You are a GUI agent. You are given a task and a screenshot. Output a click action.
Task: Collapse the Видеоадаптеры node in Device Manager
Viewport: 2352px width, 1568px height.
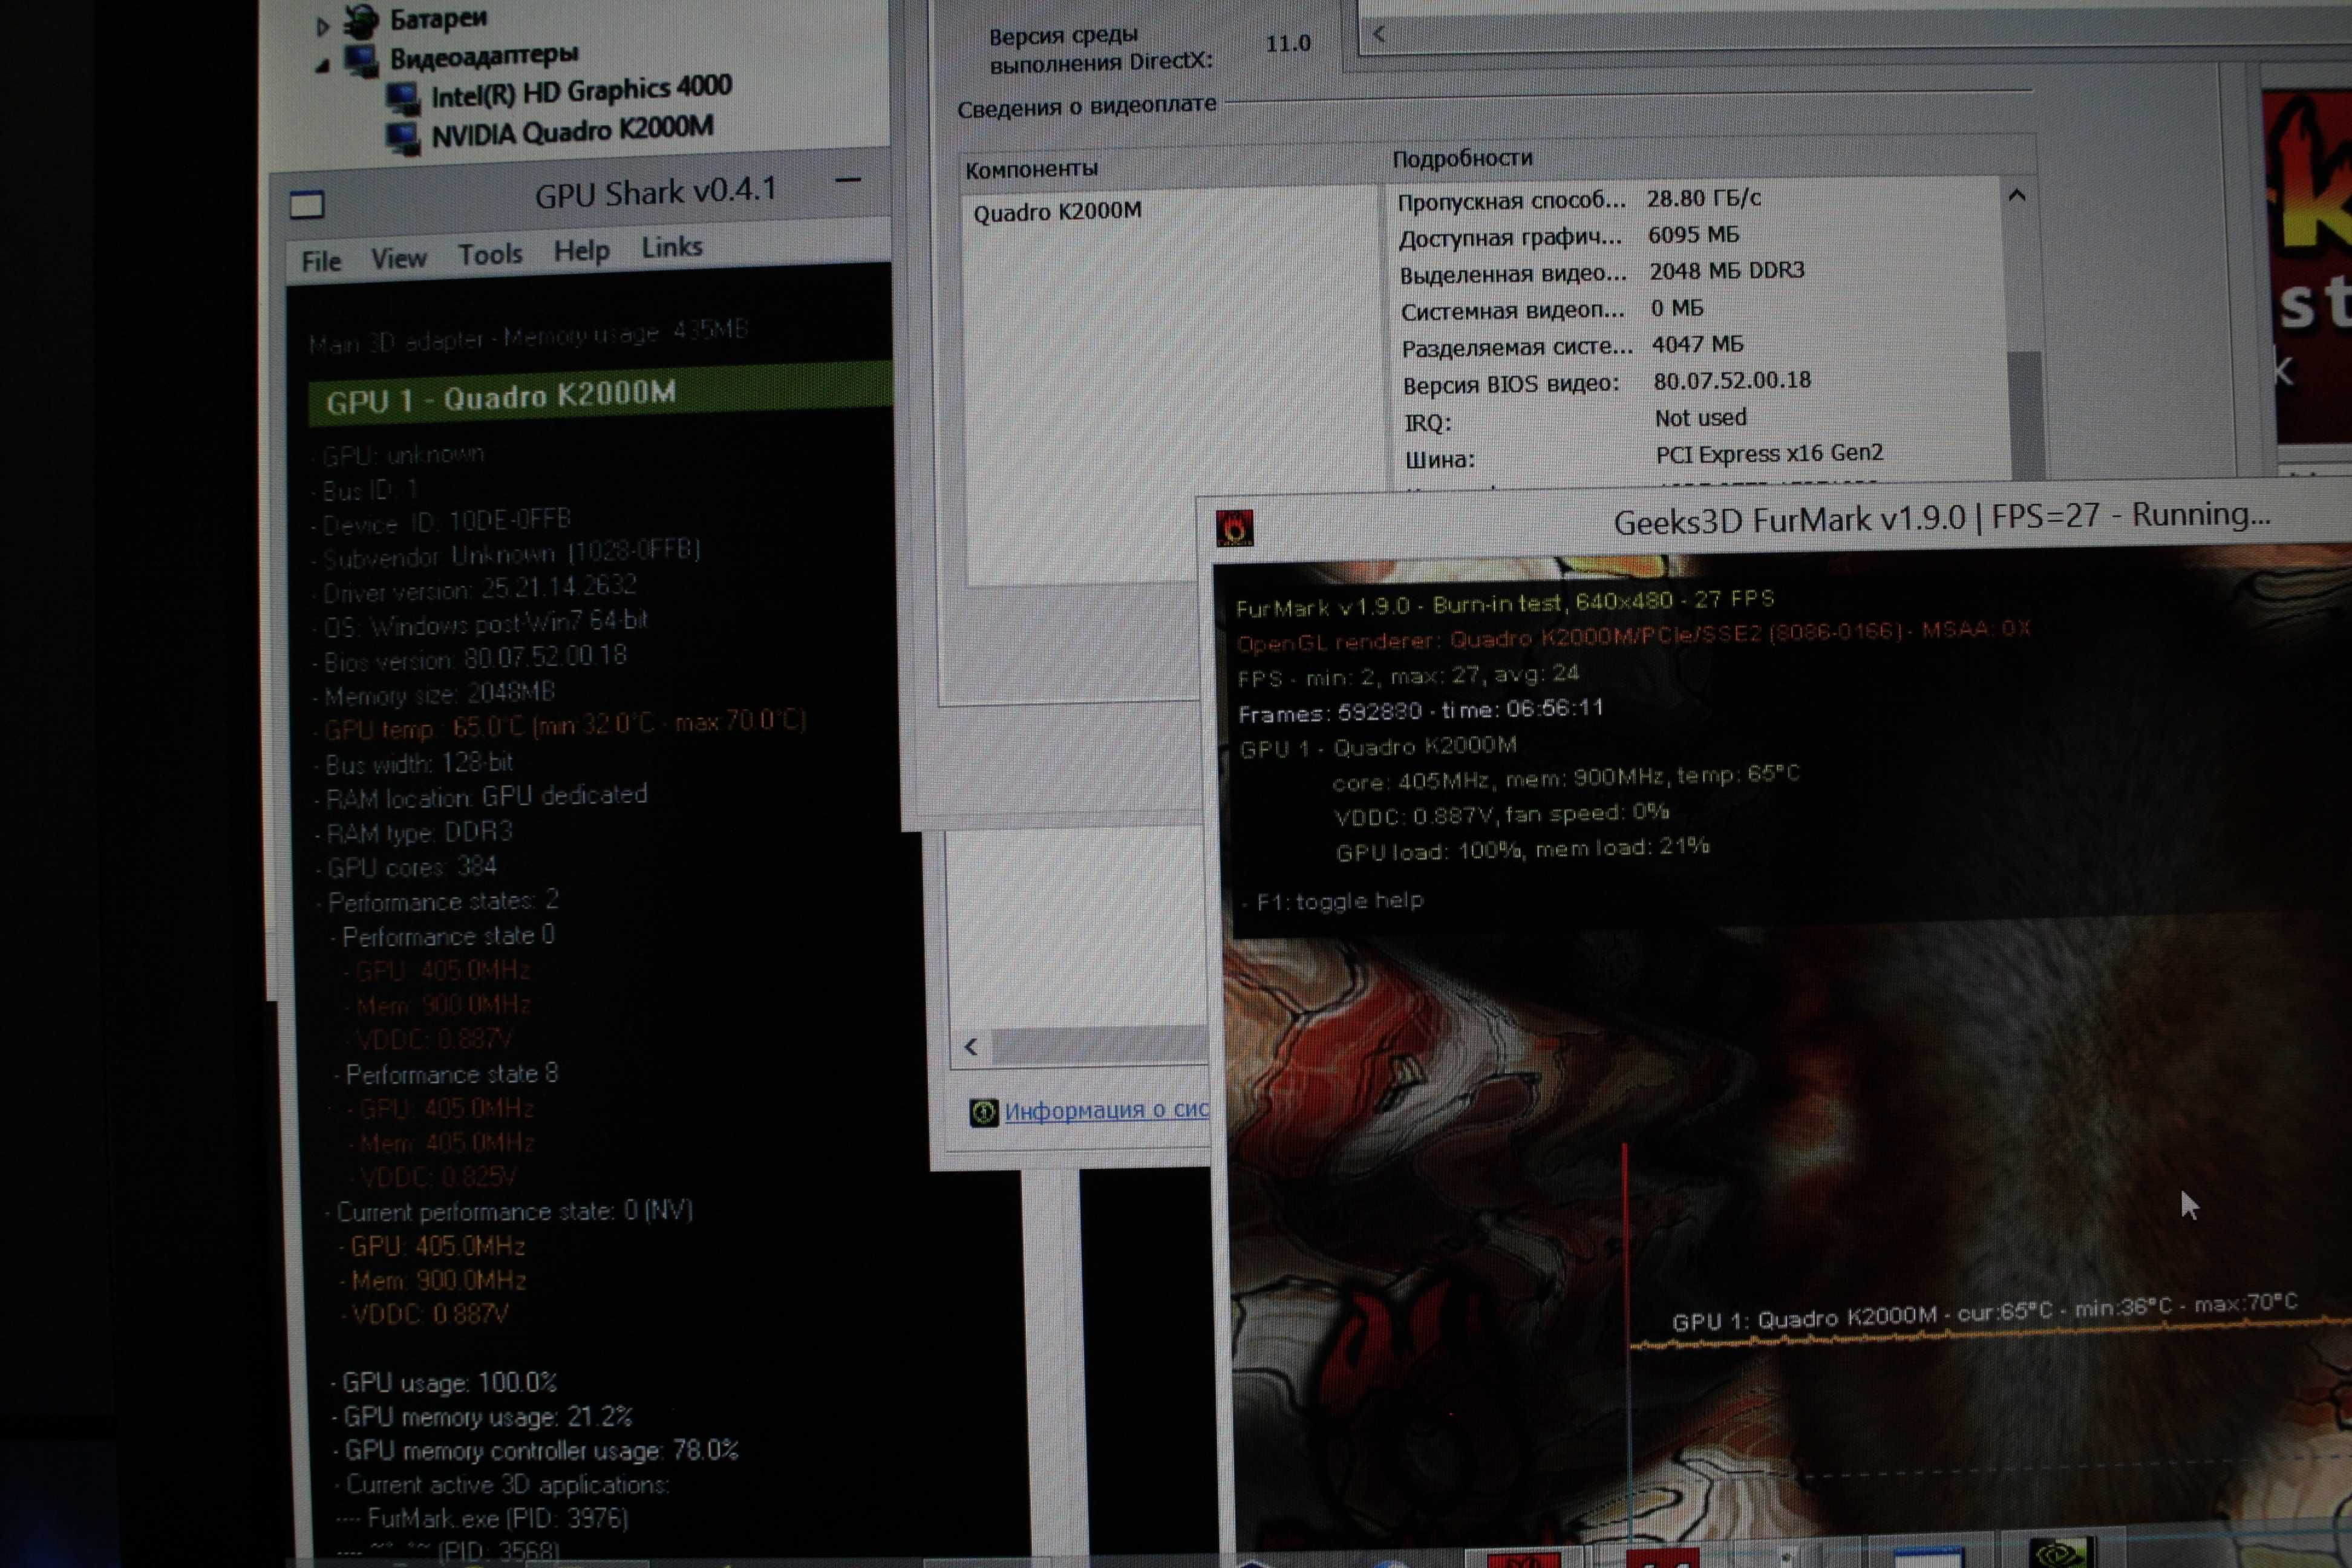pos(322,66)
